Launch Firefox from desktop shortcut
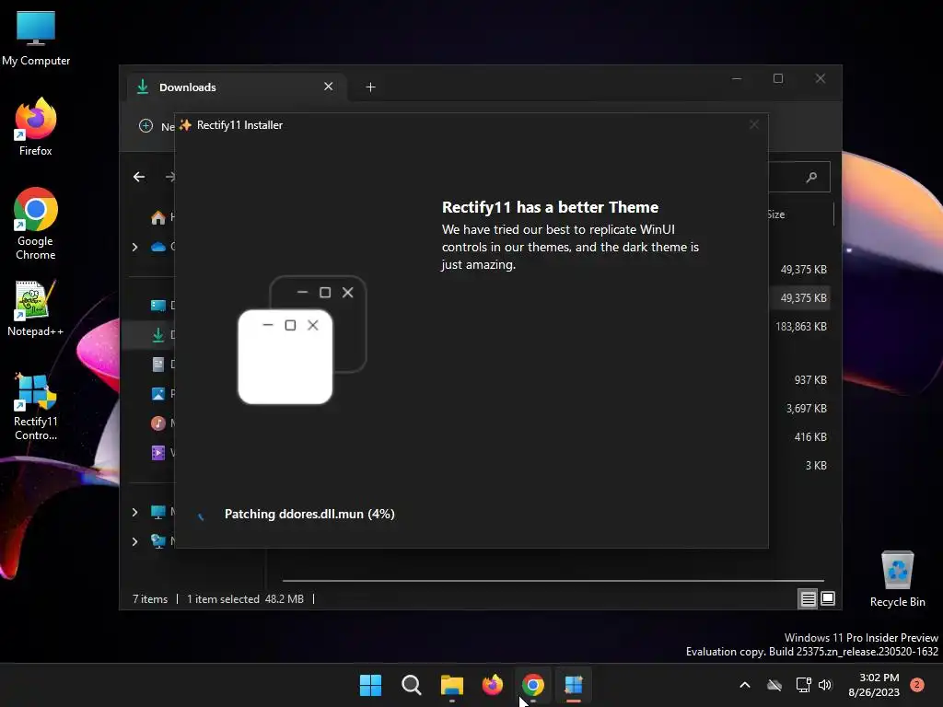 click(x=36, y=127)
